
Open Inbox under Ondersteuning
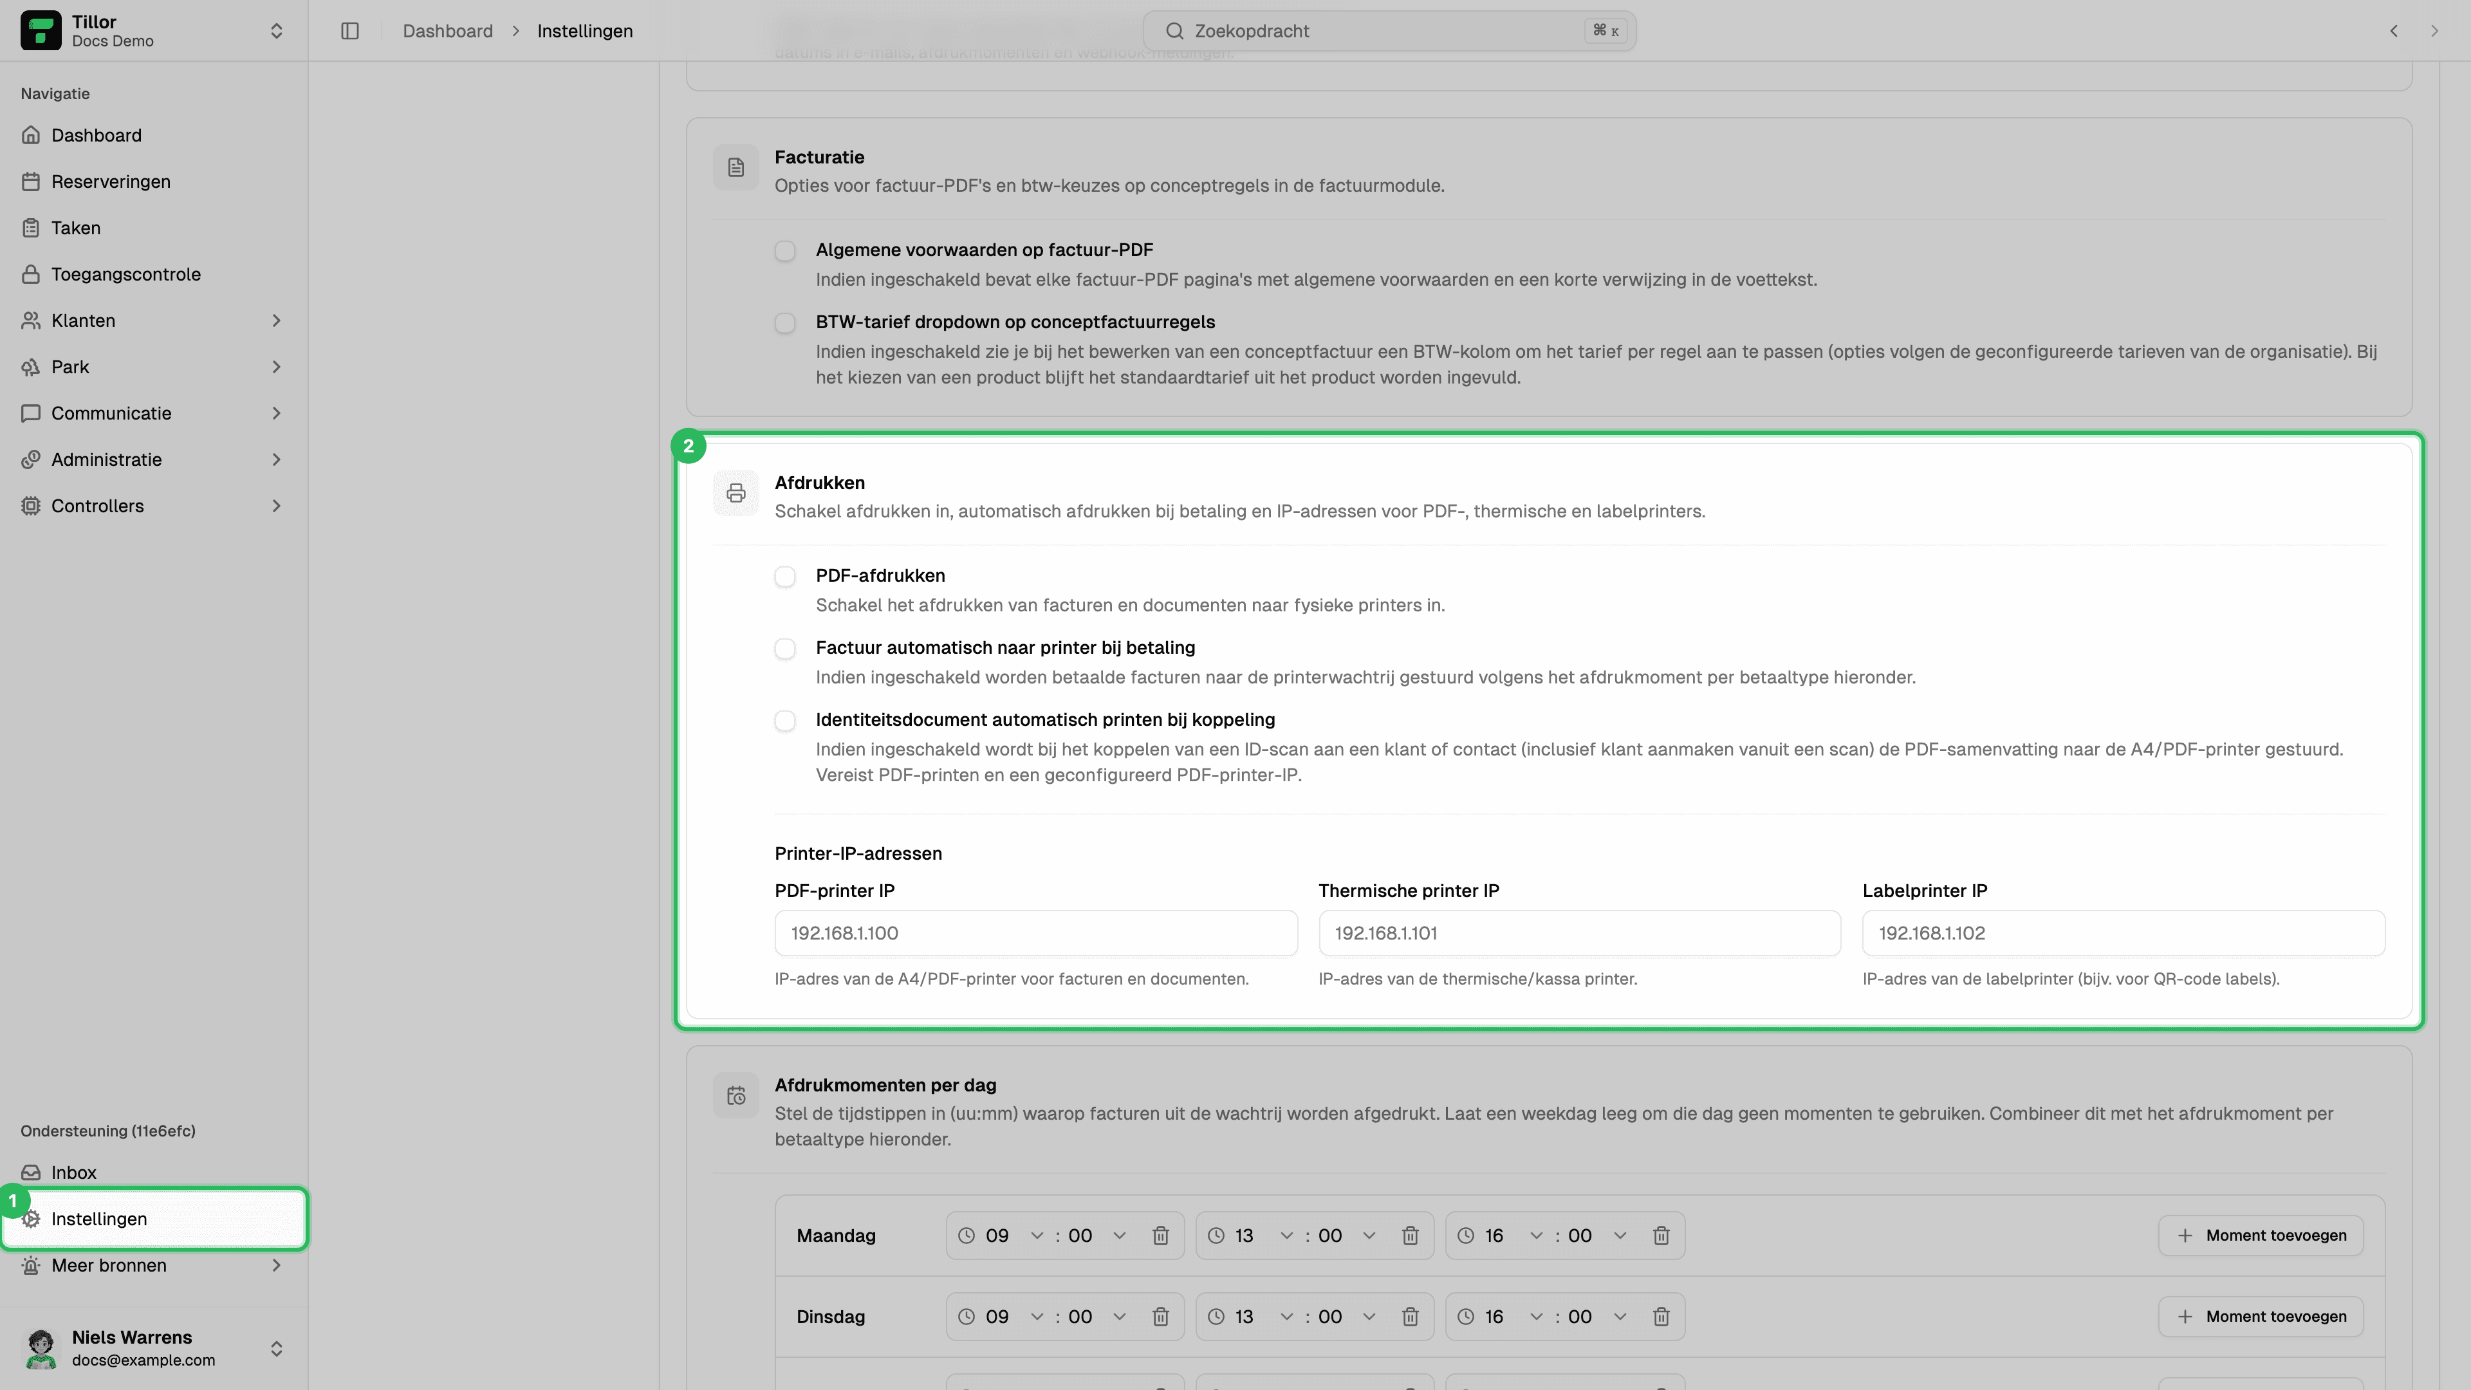[x=154, y=1172]
